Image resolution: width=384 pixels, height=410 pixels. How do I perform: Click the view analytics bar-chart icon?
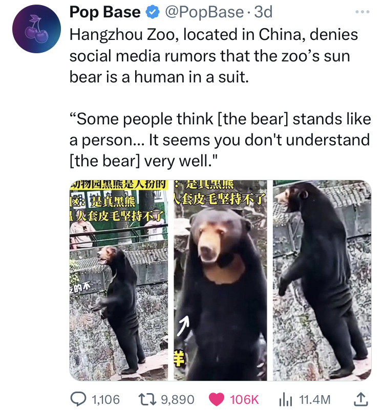286,400
